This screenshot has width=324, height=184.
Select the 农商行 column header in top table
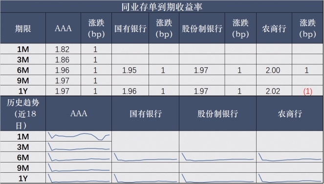tap(274, 28)
